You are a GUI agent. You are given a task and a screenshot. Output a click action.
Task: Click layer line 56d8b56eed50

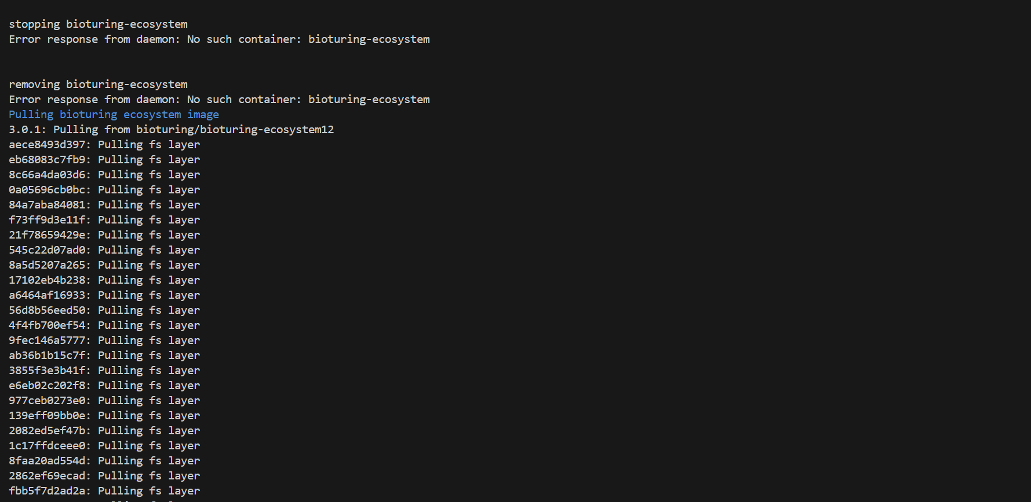click(104, 310)
